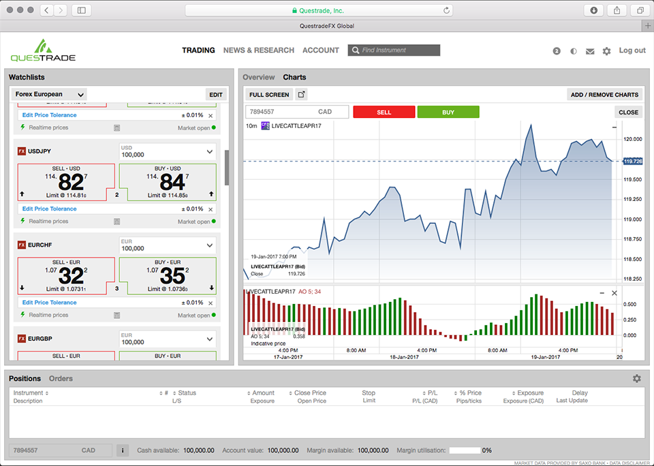Viewport: 654px width, 466px height.
Task: Click the 10m chart interval label
Action: click(x=251, y=126)
